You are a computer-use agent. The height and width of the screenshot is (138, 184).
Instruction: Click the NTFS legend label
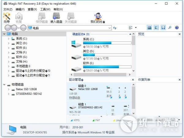(x=76, y=120)
